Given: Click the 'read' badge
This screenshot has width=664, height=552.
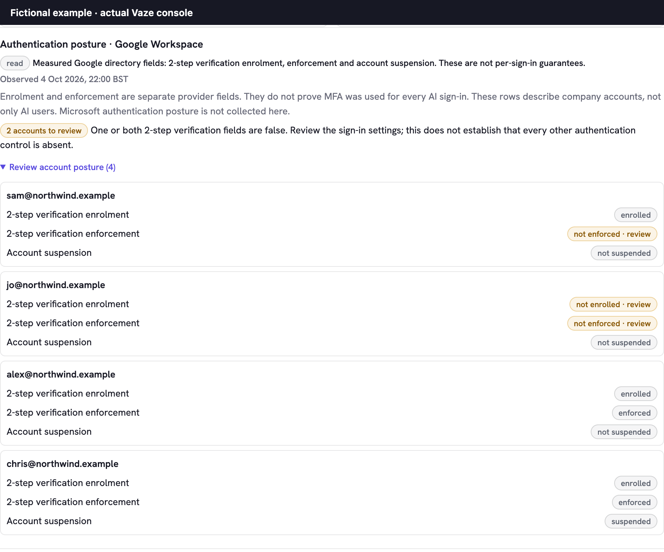Looking at the screenshot, I should tap(15, 63).
